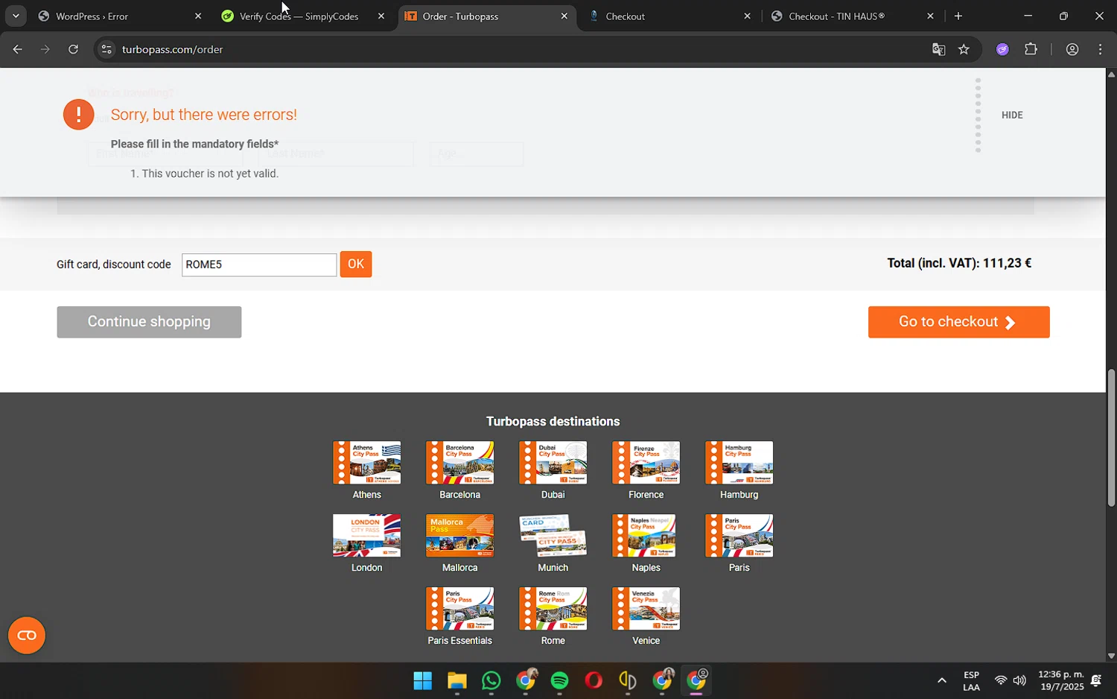Click the Athens destination link text
This screenshot has height=699, width=1117.
tap(366, 495)
